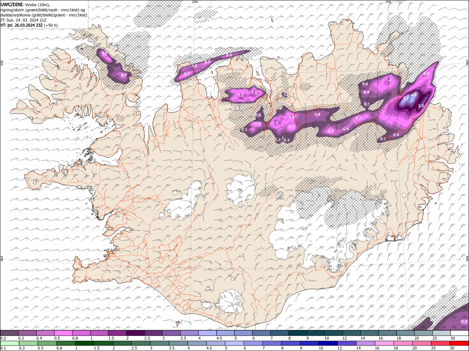Viewport: 469px width, 351px height.
Task: Click the 0.1 label in lower legend row
Action: coord(3,348)
